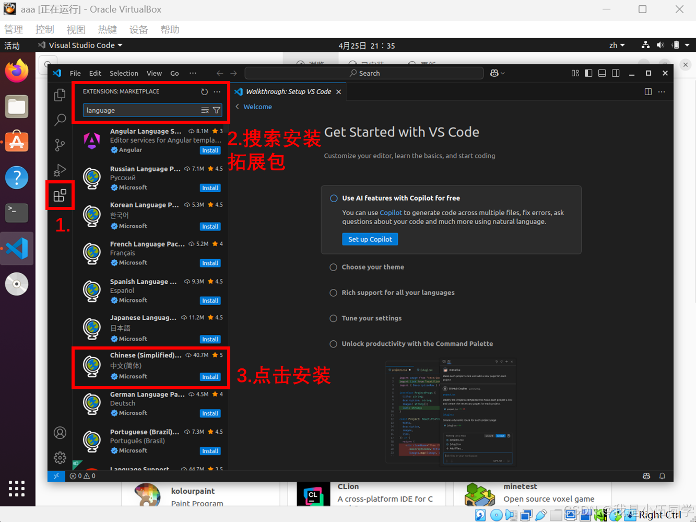Open the Explorer view in activity bar

(x=60, y=95)
